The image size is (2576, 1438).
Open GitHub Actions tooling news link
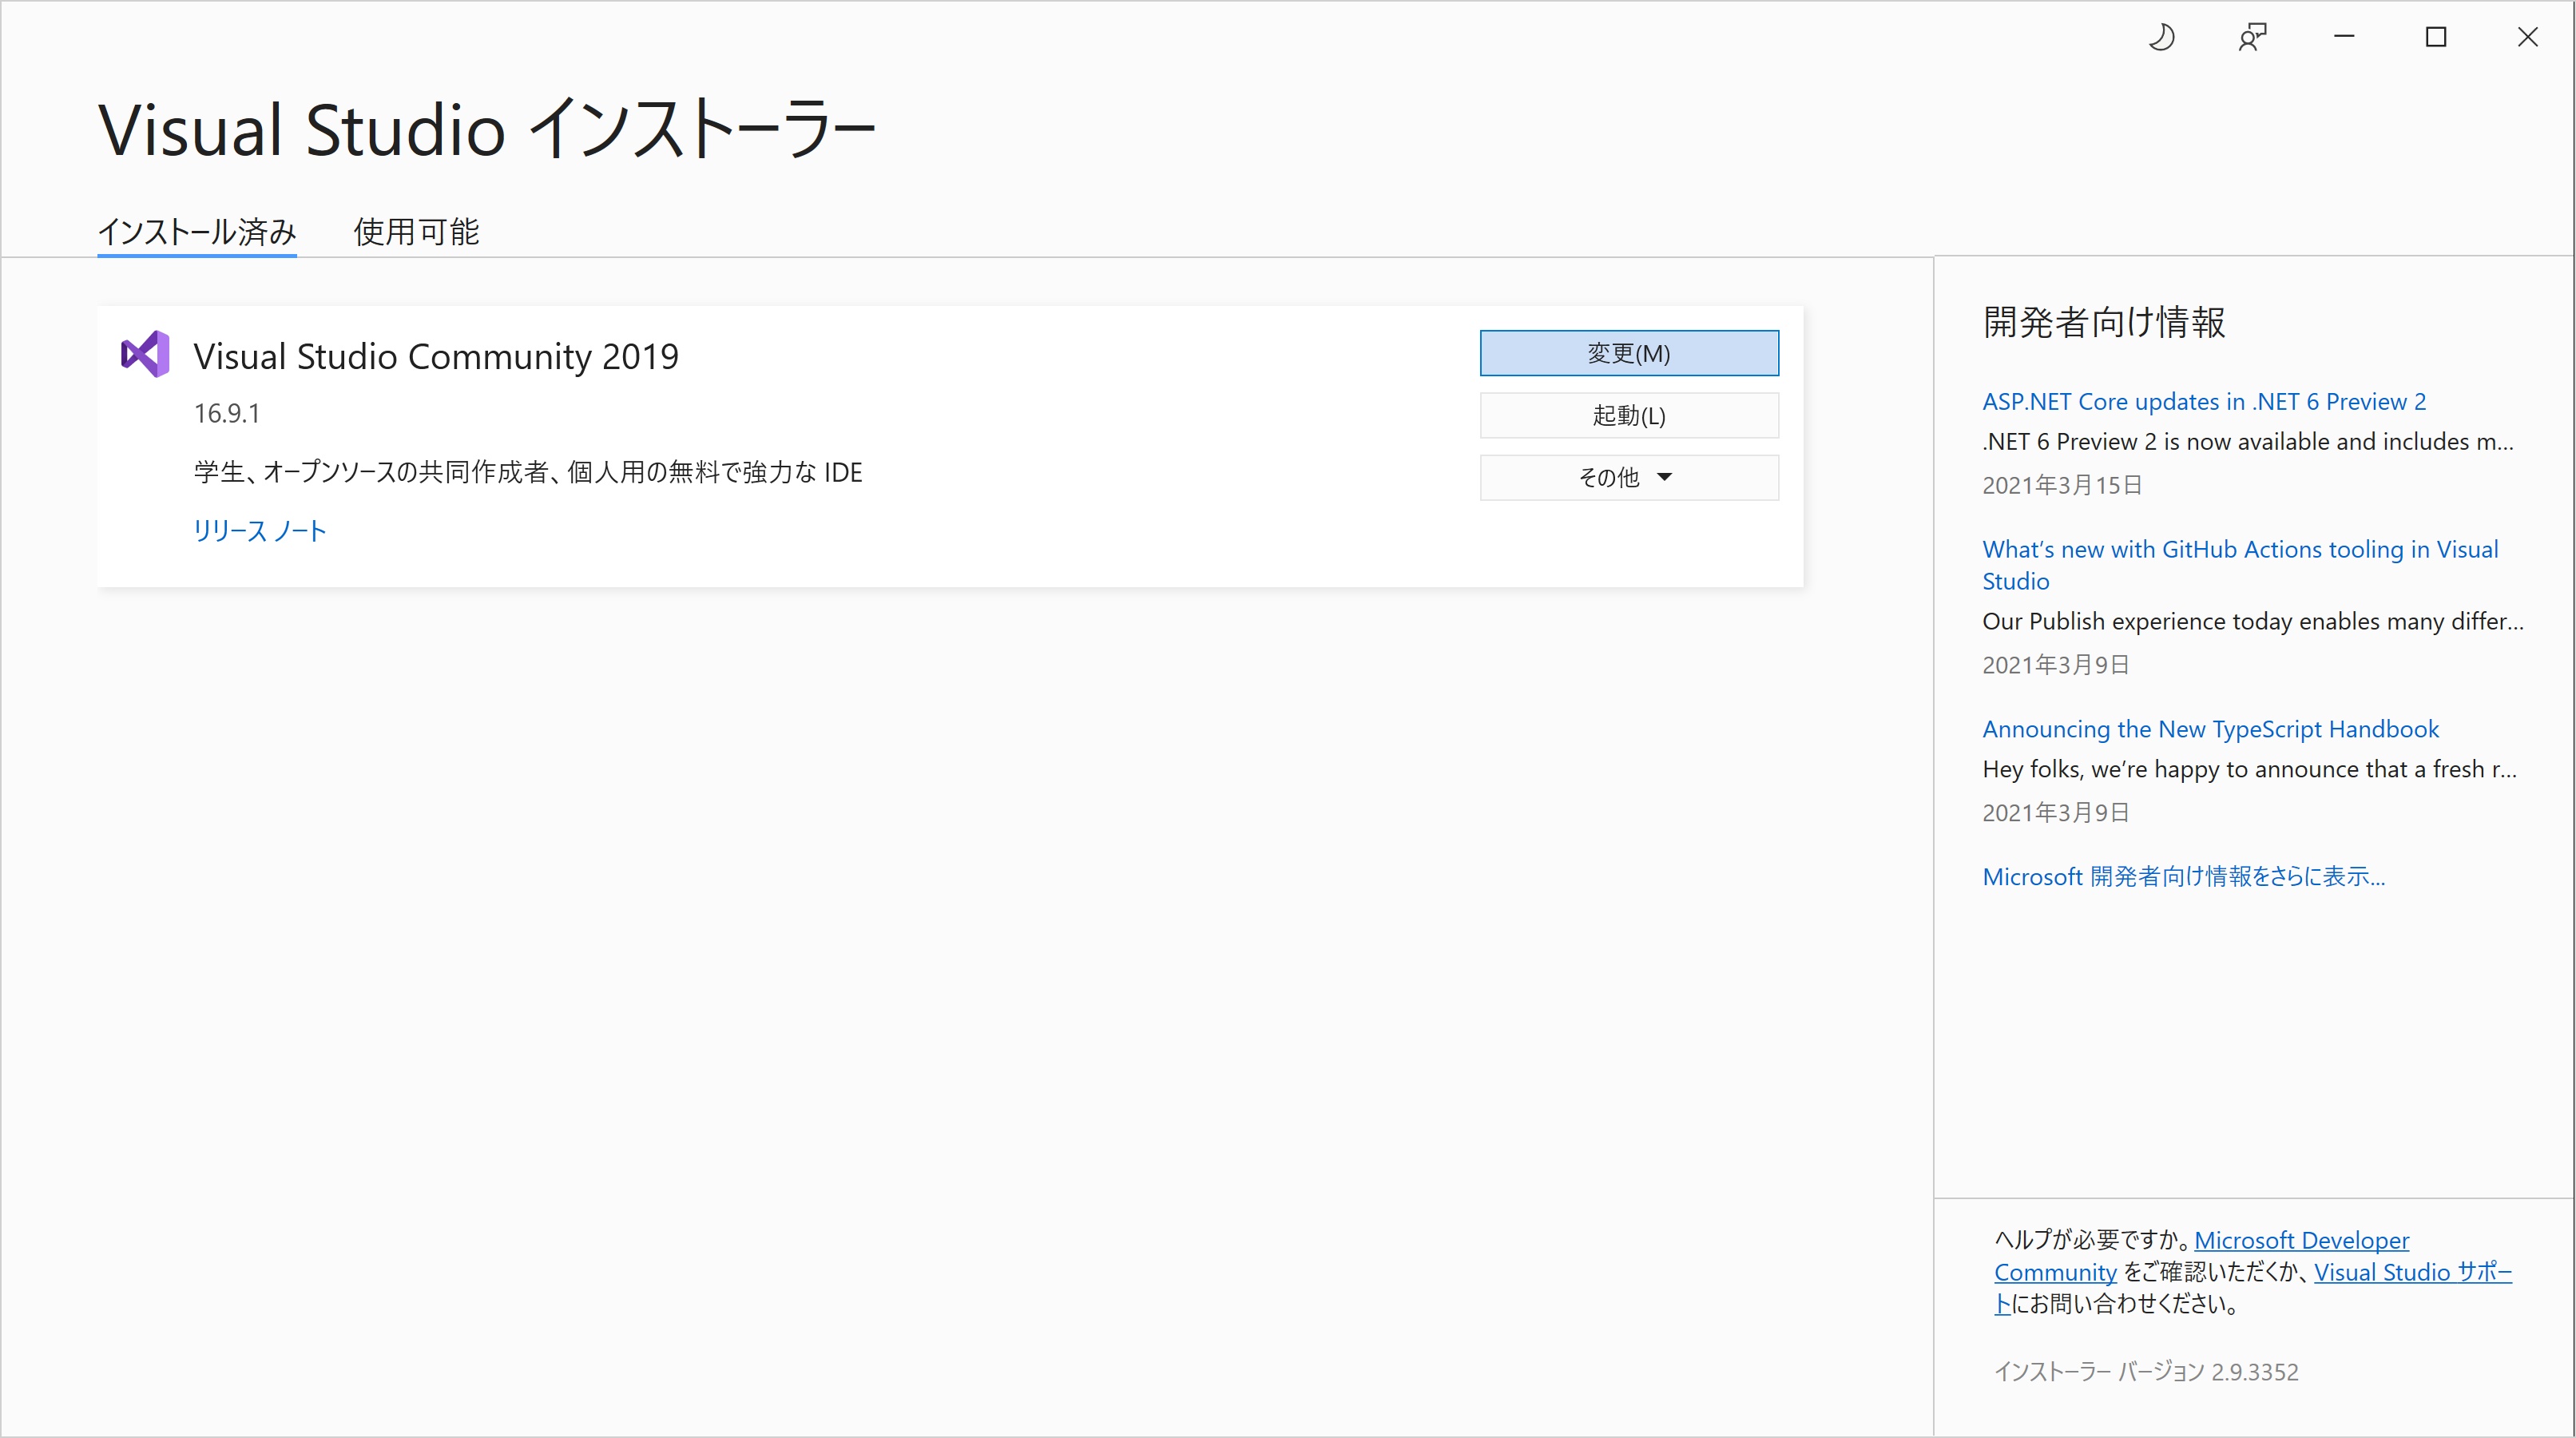[x=2240, y=549]
